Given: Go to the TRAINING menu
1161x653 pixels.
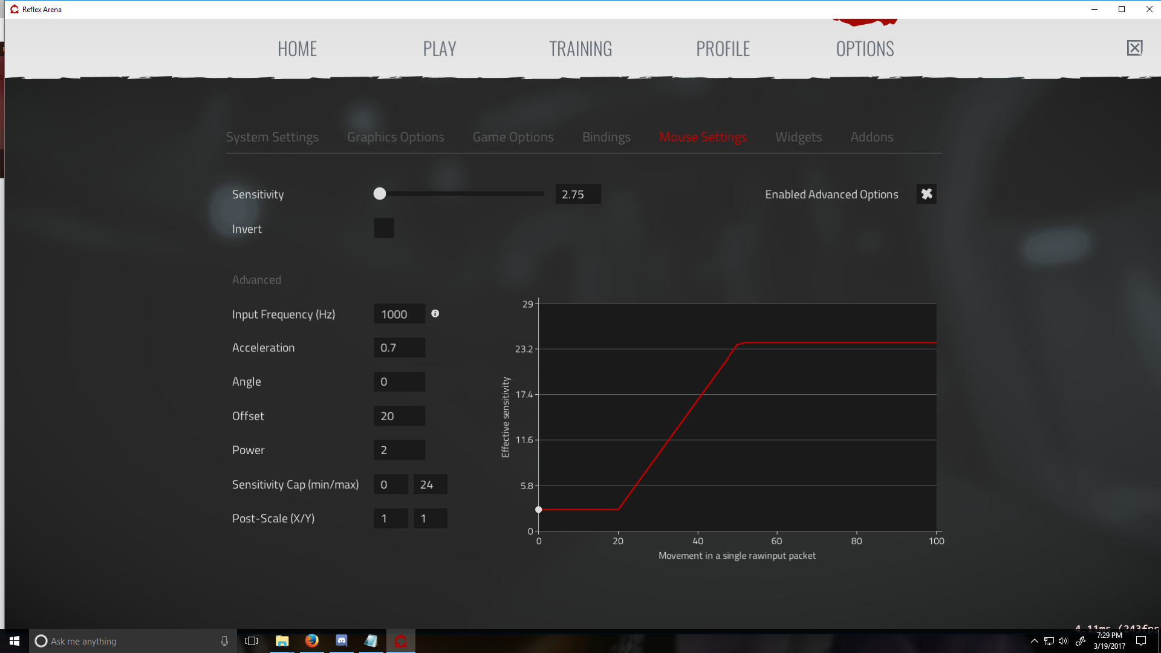Looking at the screenshot, I should 580,48.
